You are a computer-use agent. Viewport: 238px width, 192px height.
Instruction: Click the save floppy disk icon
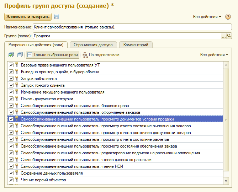[56, 17]
